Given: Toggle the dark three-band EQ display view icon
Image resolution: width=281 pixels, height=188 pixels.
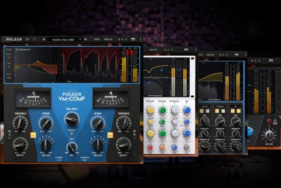Looking at the screenshot, I should [x=236, y=55].
